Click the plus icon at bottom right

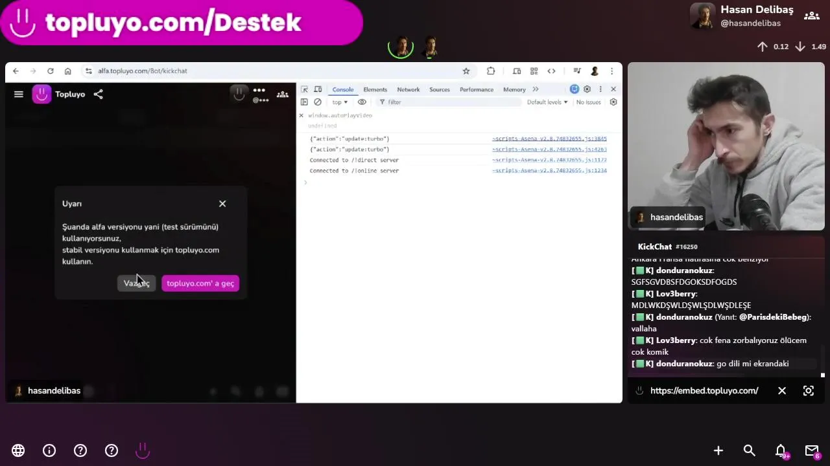(718, 450)
